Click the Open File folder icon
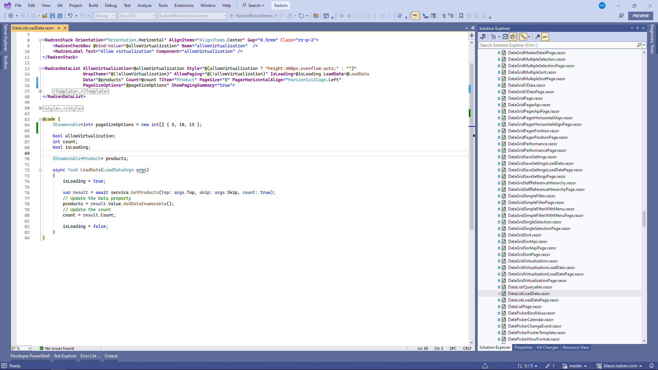 tap(45, 16)
